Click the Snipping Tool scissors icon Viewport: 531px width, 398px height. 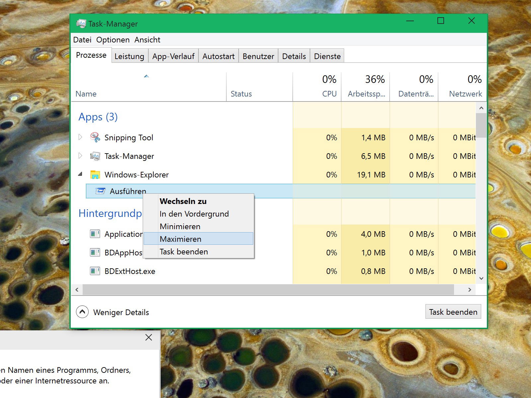point(95,137)
